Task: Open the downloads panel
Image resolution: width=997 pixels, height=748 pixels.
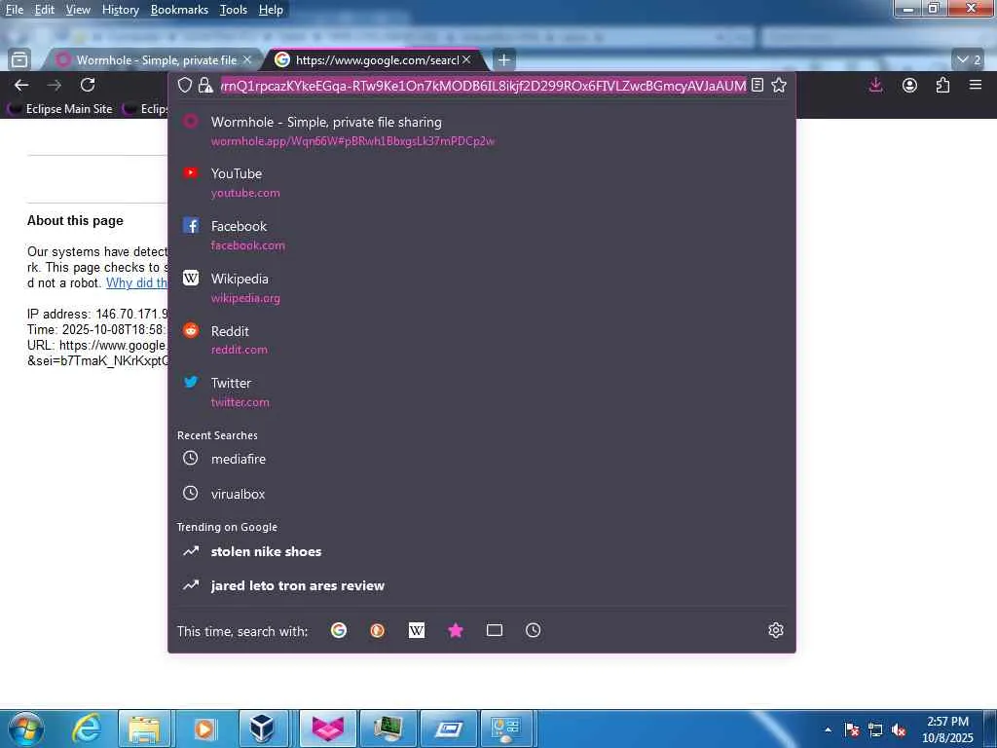Action: click(x=875, y=86)
